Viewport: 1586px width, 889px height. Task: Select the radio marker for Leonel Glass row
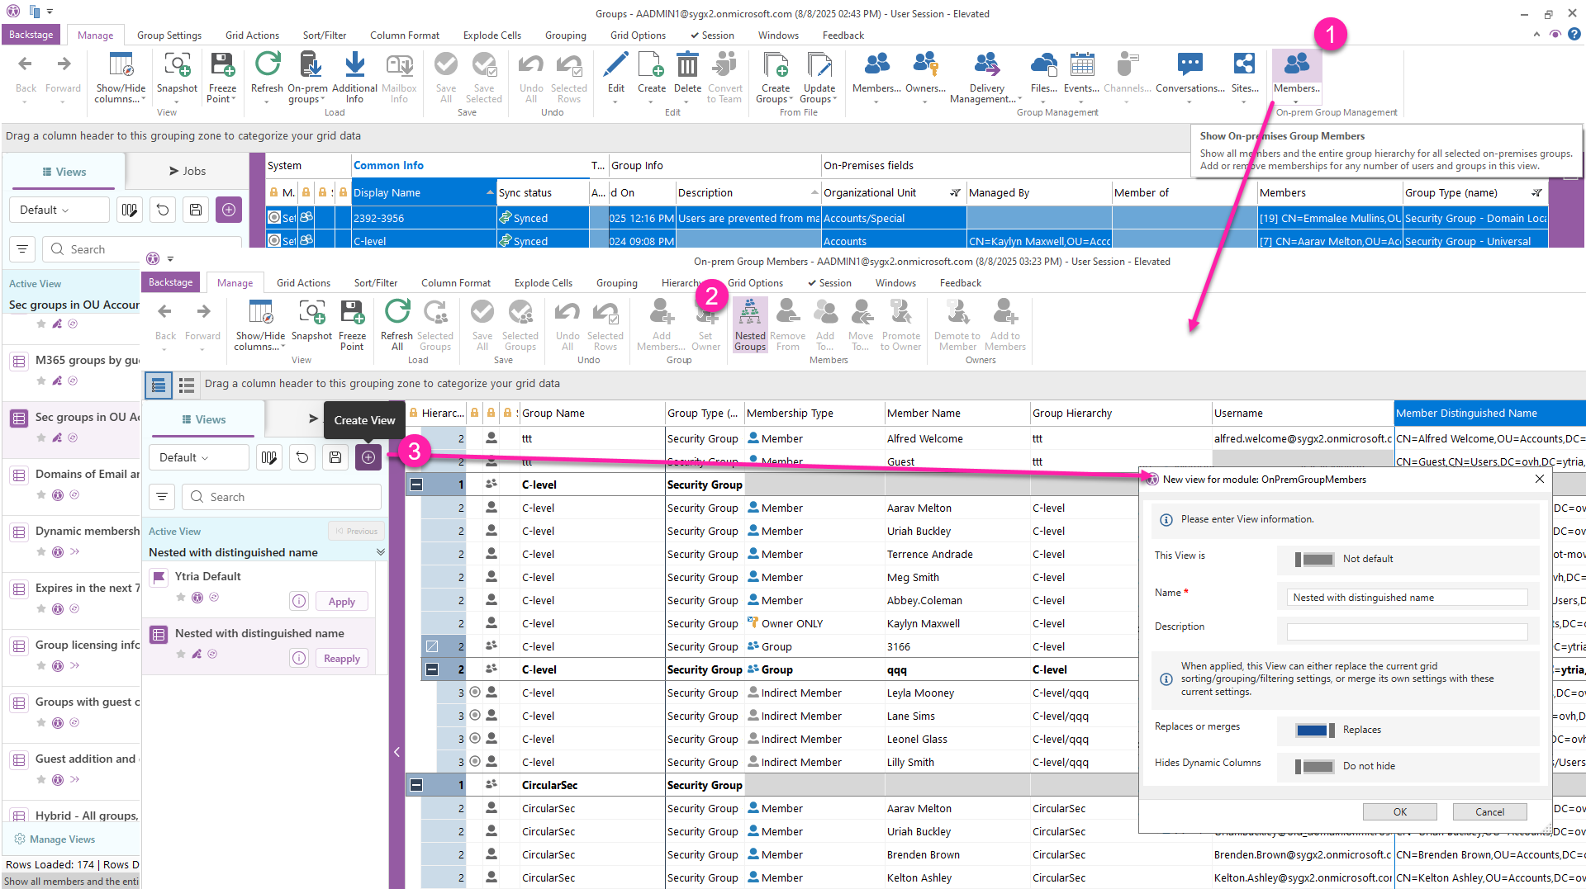475,739
